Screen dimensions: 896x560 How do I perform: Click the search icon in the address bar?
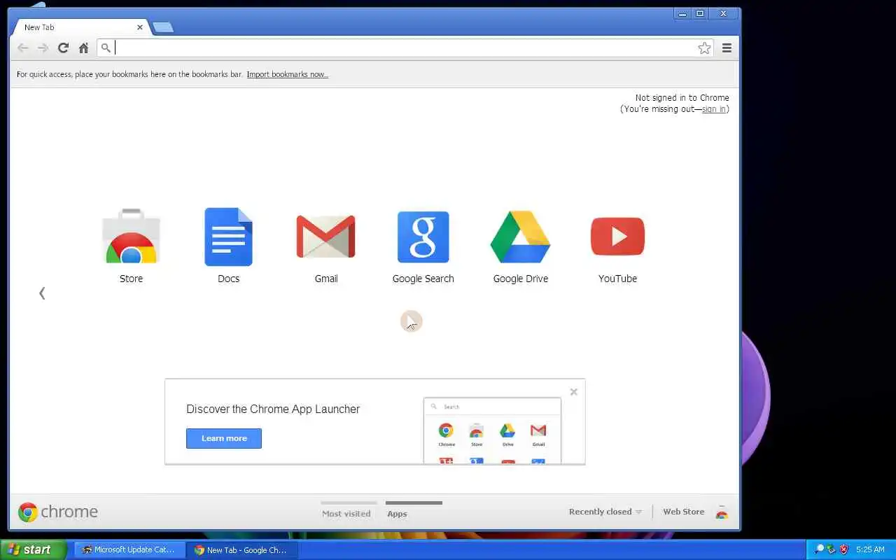pos(106,48)
